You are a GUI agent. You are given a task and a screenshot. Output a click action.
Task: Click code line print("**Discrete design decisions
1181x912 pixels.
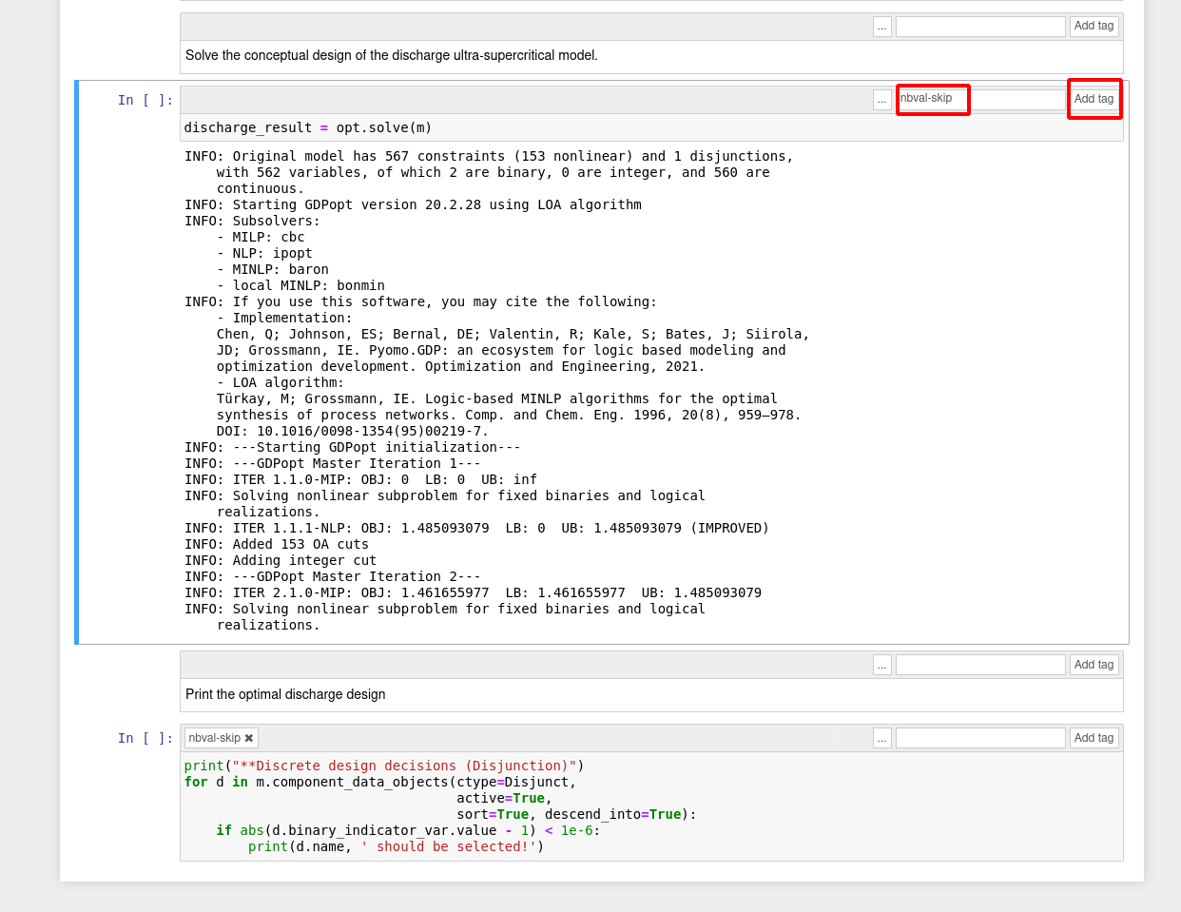[384, 766]
